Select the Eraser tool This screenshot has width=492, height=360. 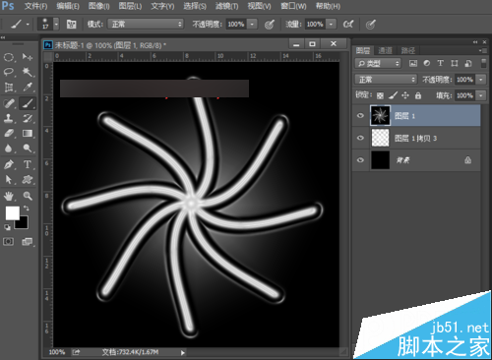pos(9,133)
